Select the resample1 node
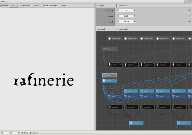The height and width of the screenshot is (135, 192). point(115,107)
